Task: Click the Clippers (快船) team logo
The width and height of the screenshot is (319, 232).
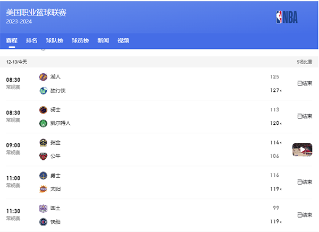Action: [43, 222]
